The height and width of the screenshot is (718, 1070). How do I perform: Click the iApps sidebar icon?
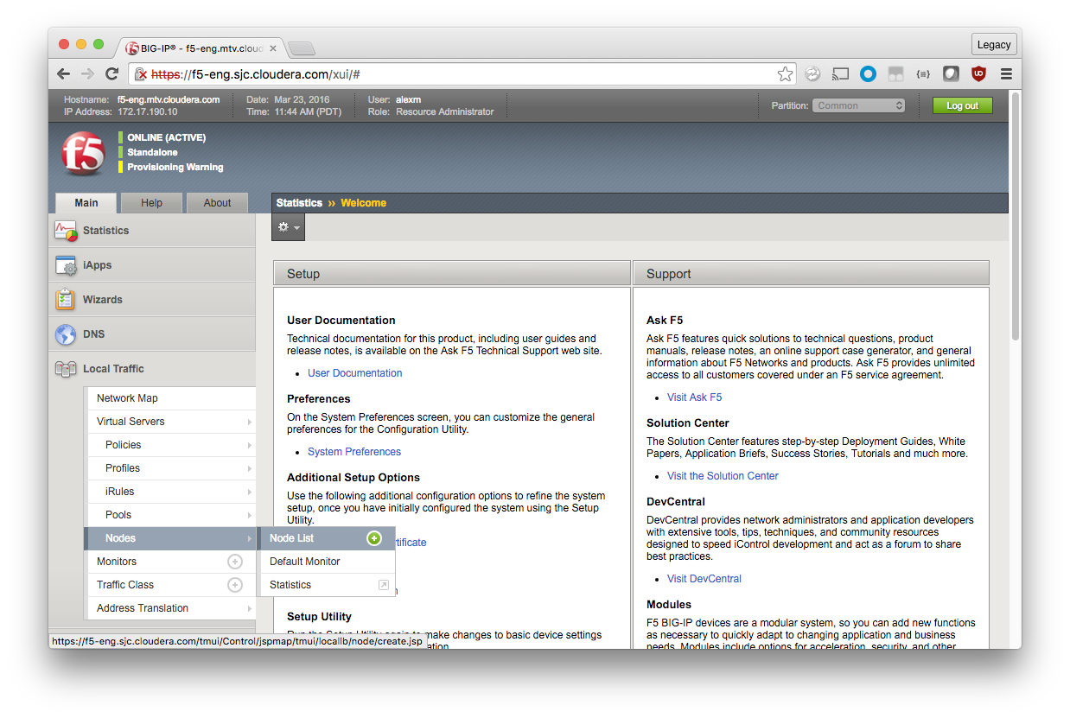[66, 265]
